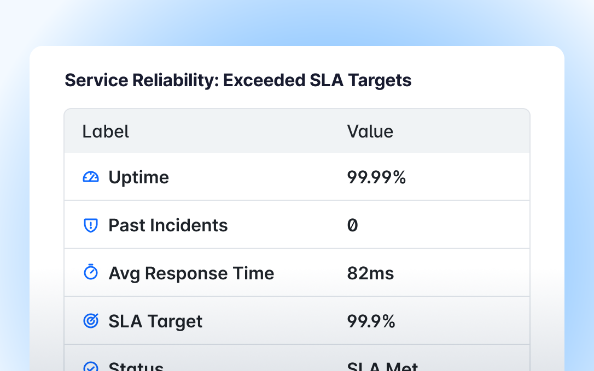The height and width of the screenshot is (371, 594).
Task: Click the Uptime speedometer gauge icon
Action: point(90,177)
